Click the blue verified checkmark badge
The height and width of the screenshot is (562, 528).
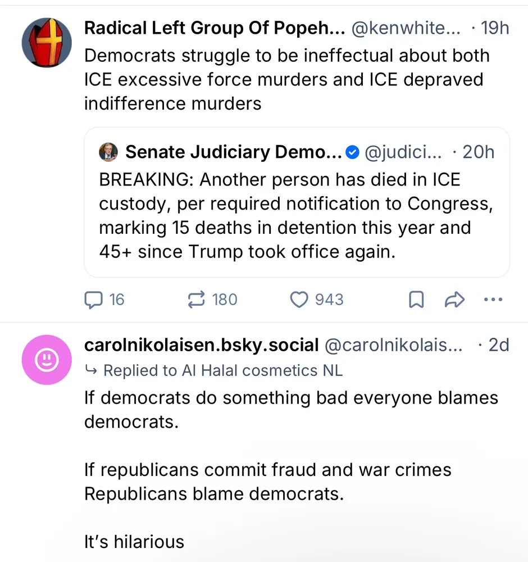[x=352, y=152]
